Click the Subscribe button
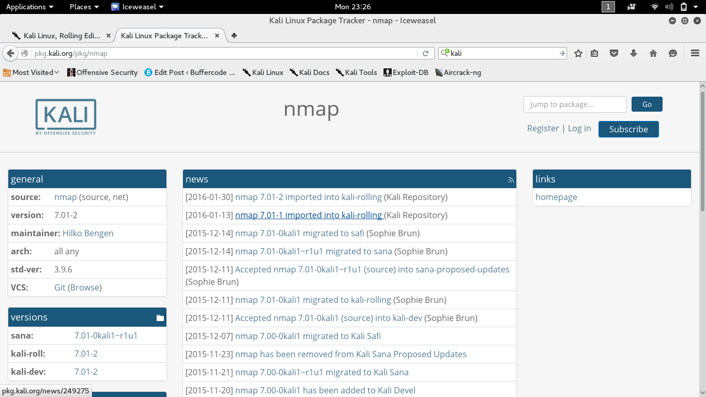Viewport: 706px width, 397px height. coord(628,129)
